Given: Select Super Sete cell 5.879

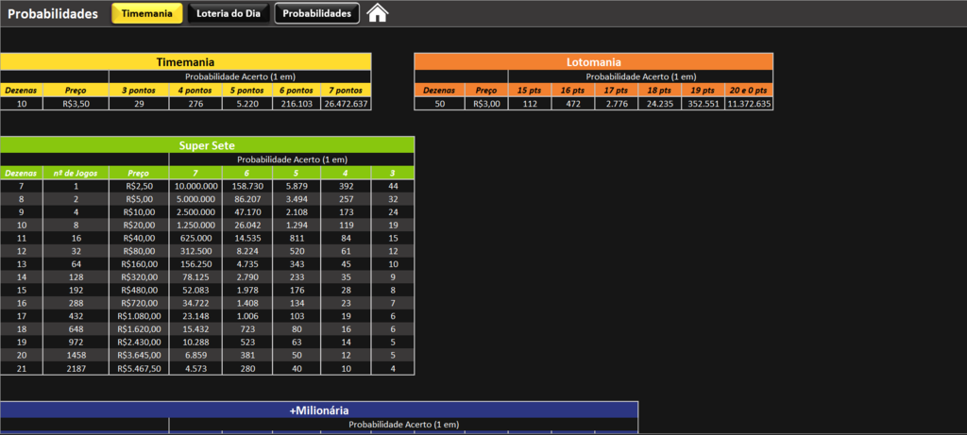Looking at the screenshot, I should click(297, 186).
